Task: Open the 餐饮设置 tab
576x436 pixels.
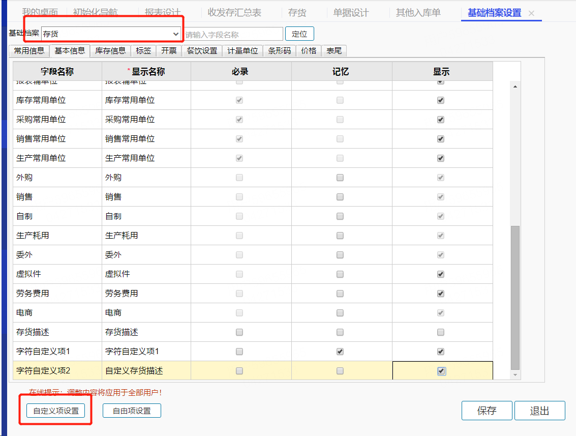Action: (202, 50)
